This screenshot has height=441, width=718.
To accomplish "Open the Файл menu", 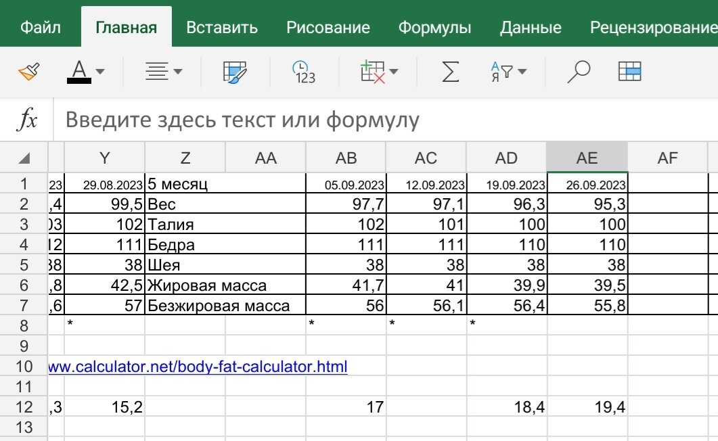I will point(39,26).
